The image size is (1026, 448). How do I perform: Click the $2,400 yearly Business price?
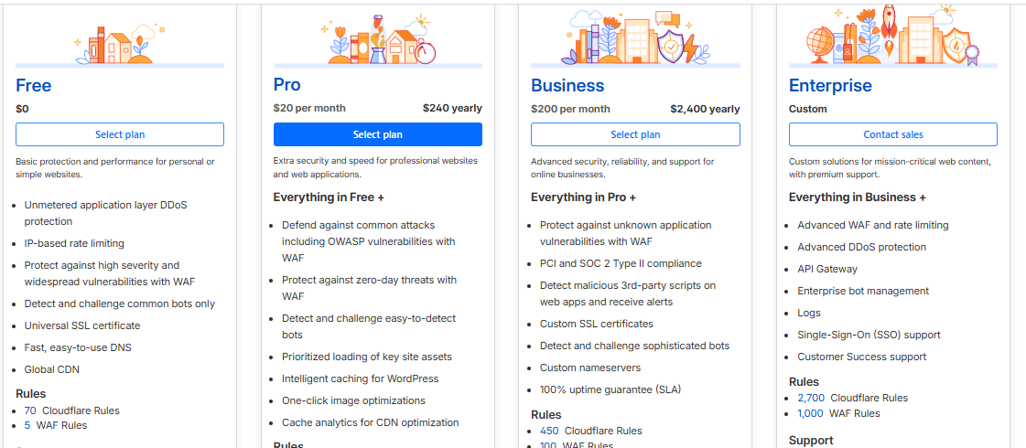pos(705,109)
